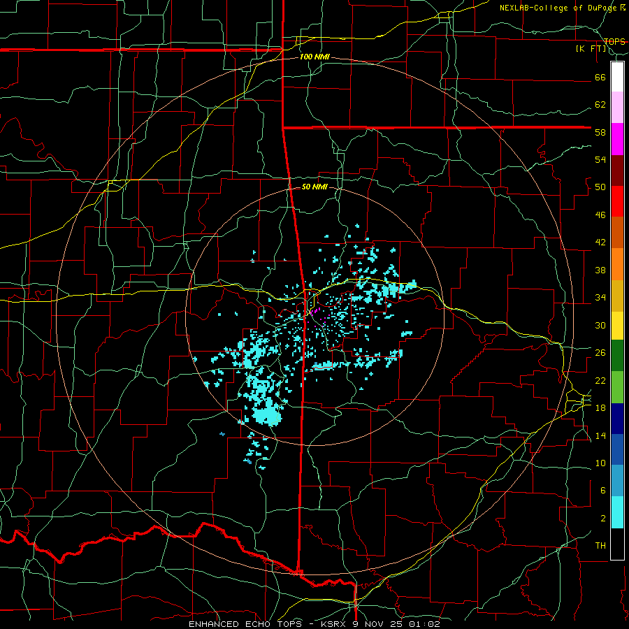Click the "100 NMI" range ring label

pos(314,57)
